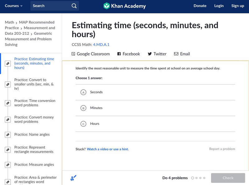The image size is (249, 185).
Task: Click the first problem progress dot
Action: (193, 178)
